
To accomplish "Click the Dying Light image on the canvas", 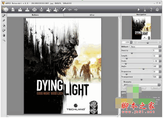I will [63, 66].
